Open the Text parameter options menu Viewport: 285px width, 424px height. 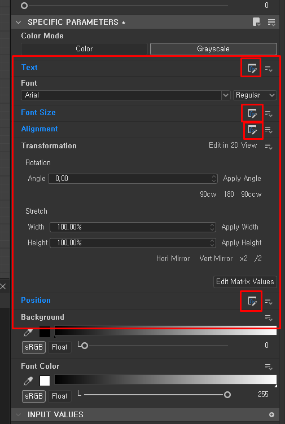pyautogui.click(x=269, y=69)
